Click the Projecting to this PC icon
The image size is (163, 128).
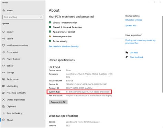[x=3, y=93]
